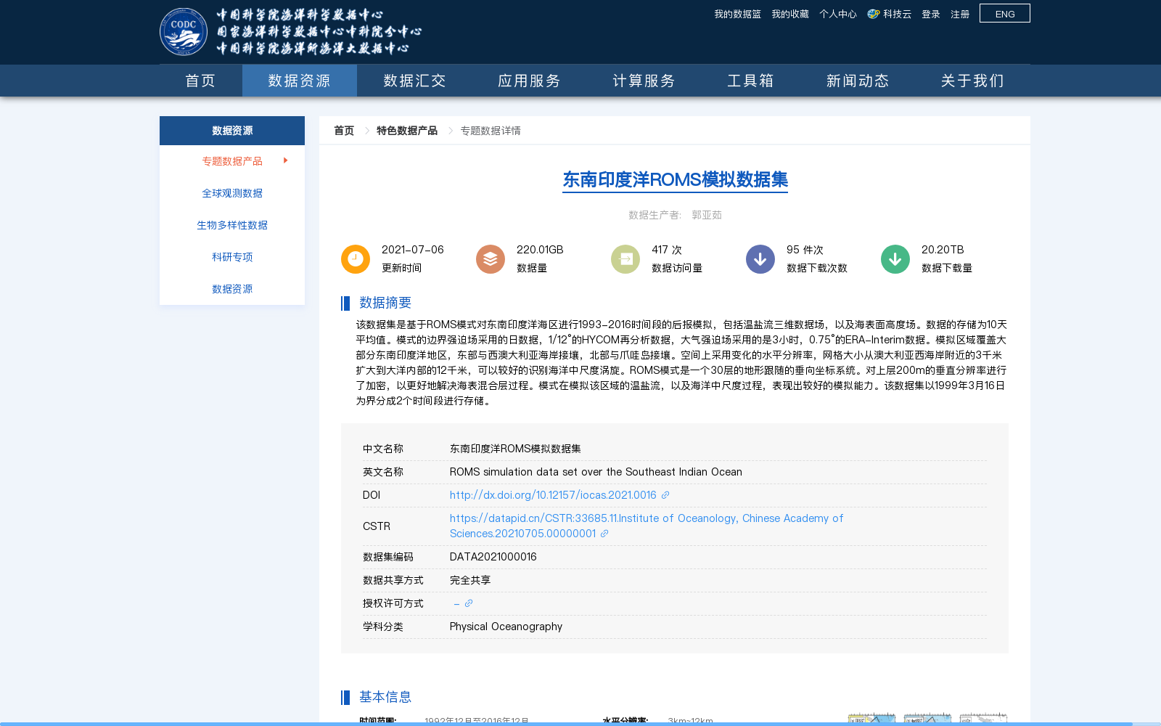Click data producer name 郭亚茹
Image resolution: width=1161 pixels, height=726 pixels.
pyautogui.click(x=707, y=215)
